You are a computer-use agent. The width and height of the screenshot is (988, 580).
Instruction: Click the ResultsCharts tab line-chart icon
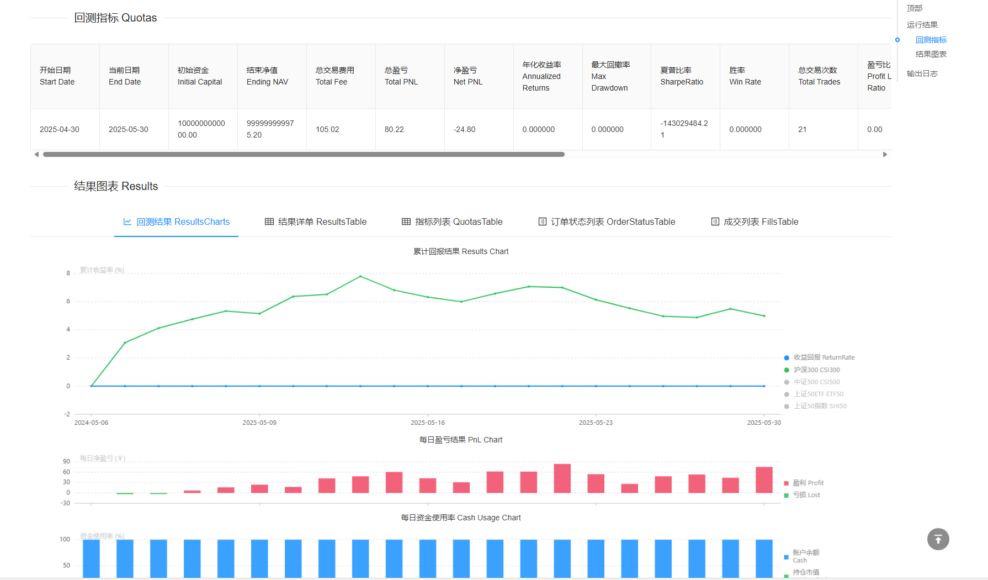(x=128, y=222)
